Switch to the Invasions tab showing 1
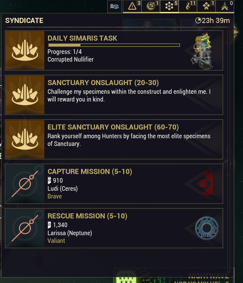The width and height of the screenshot is (243, 283). tap(151, 6)
